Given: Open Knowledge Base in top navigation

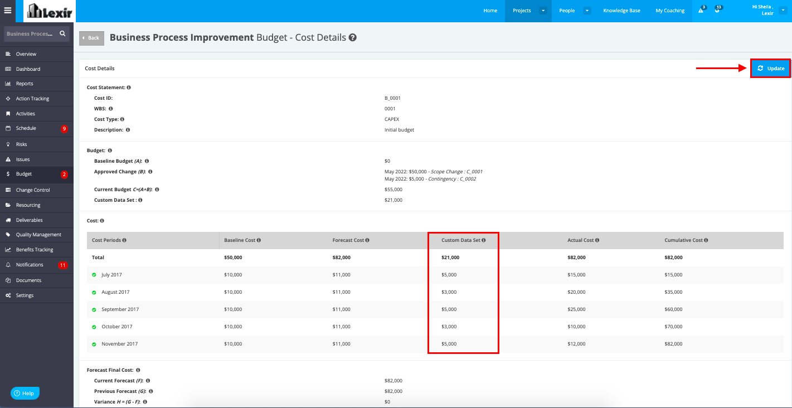Looking at the screenshot, I should (x=621, y=11).
